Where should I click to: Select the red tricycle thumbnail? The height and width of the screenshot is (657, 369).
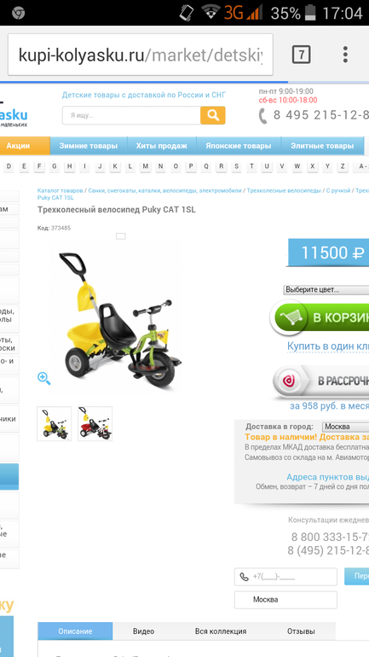click(x=95, y=423)
